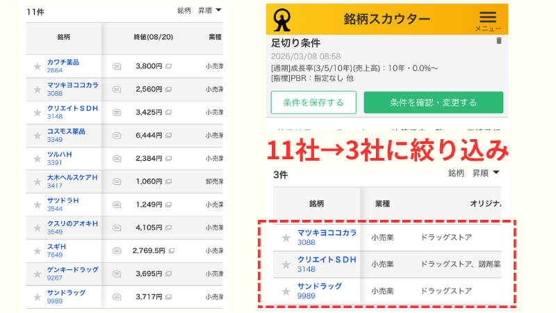Toggle favorite star for ツルハH
This screenshot has height=313, width=556.
38,159
